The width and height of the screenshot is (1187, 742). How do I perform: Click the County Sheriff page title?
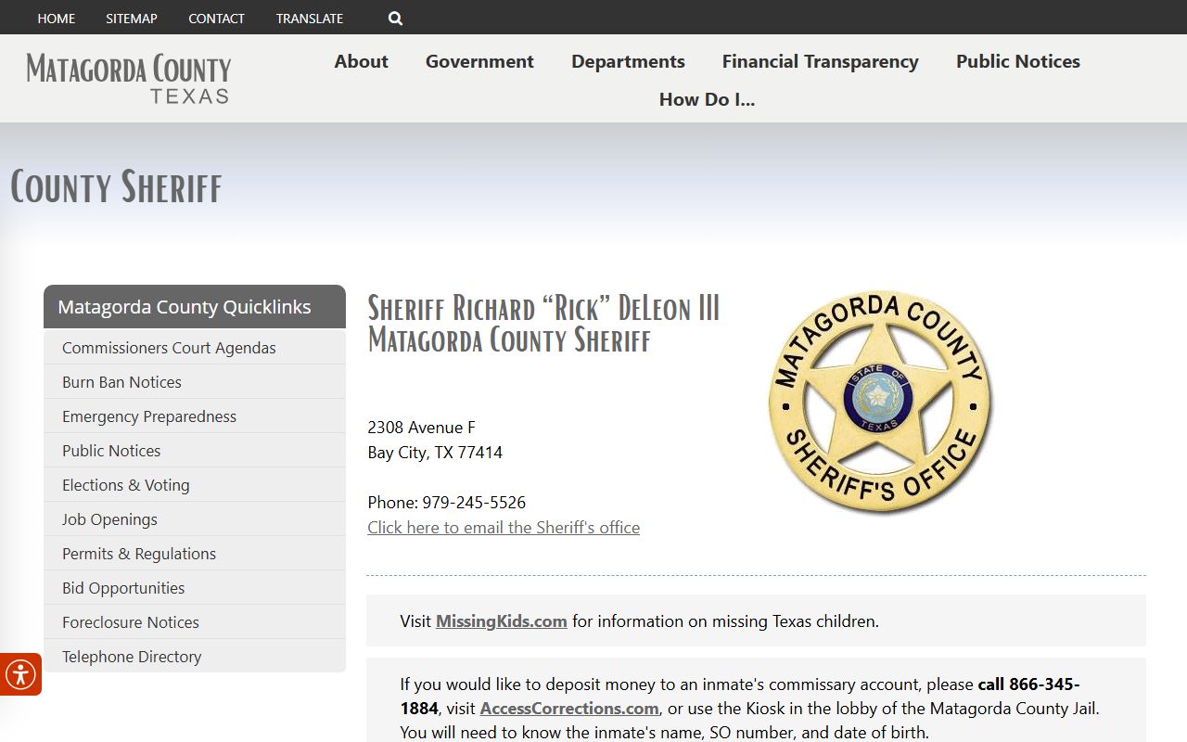pyautogui.click(x=116, y=187)
